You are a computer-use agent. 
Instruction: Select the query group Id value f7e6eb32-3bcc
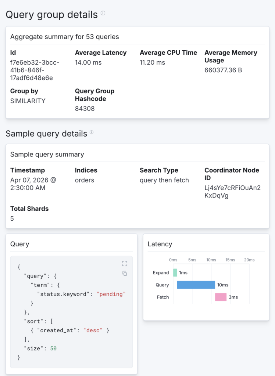pos(35,70)
